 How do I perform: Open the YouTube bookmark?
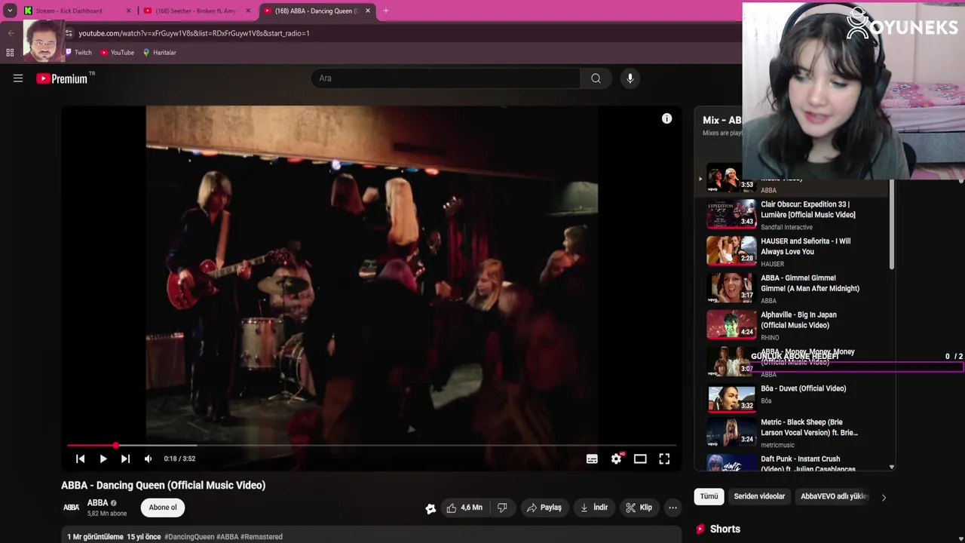pyautogui.click(x=117, y=53)
